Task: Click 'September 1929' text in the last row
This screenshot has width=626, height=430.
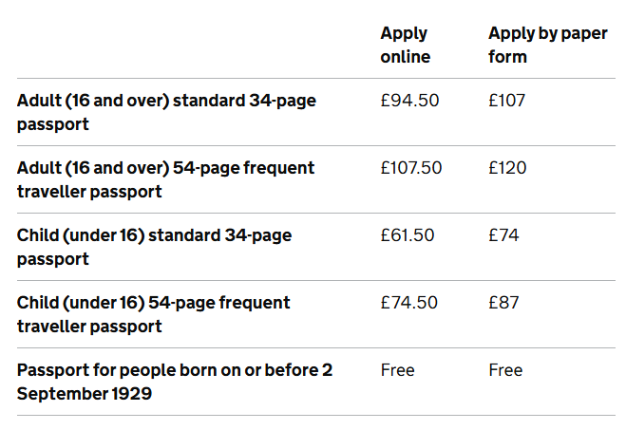Action: (85, 394)
